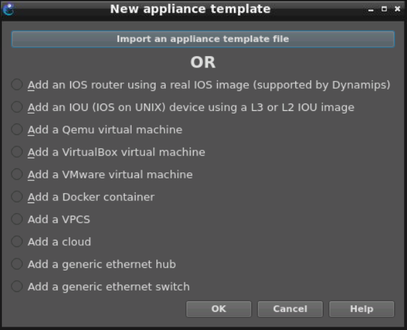Select Add a generic ethernet switch
The image size is (407, 330).
coord(17,287)
